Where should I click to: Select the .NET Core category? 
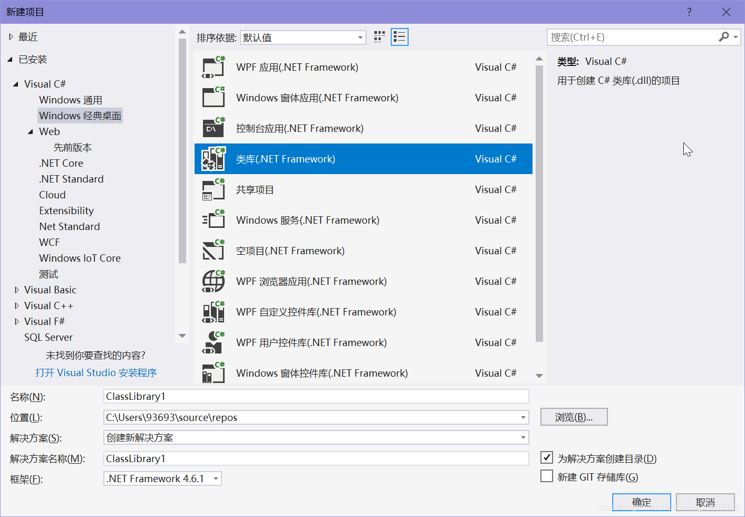click(x=61, y=163)
